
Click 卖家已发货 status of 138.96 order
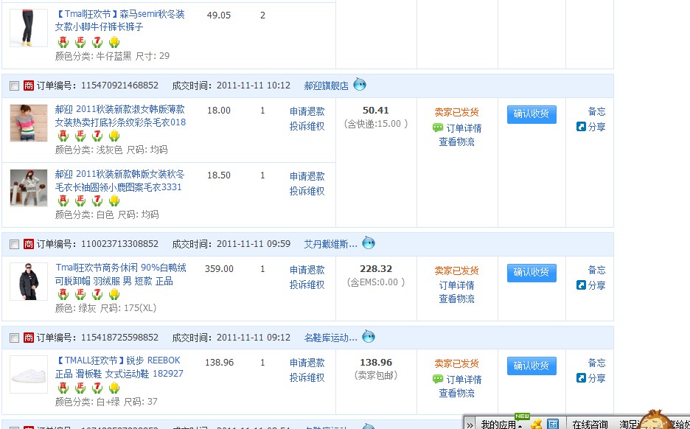tap(456, 363)
